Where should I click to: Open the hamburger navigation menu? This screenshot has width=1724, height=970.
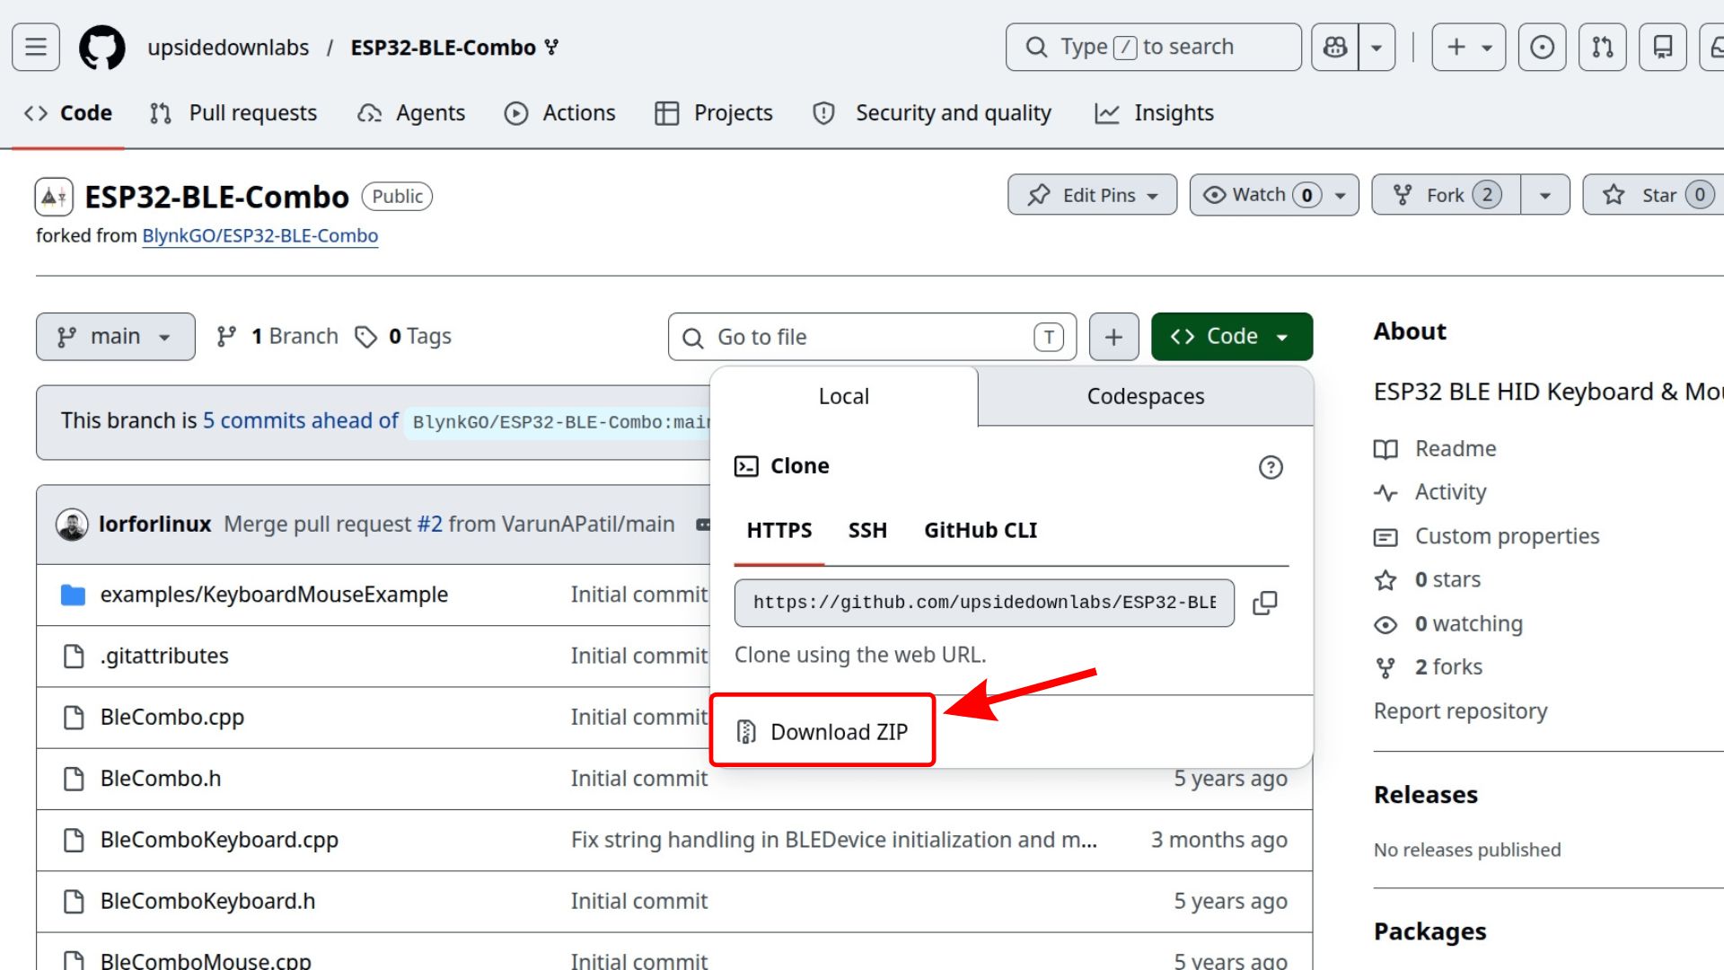(x=36, y=47)
